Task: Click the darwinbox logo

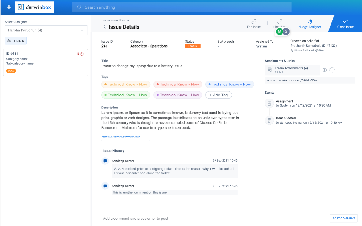Action: coord(34,7)
